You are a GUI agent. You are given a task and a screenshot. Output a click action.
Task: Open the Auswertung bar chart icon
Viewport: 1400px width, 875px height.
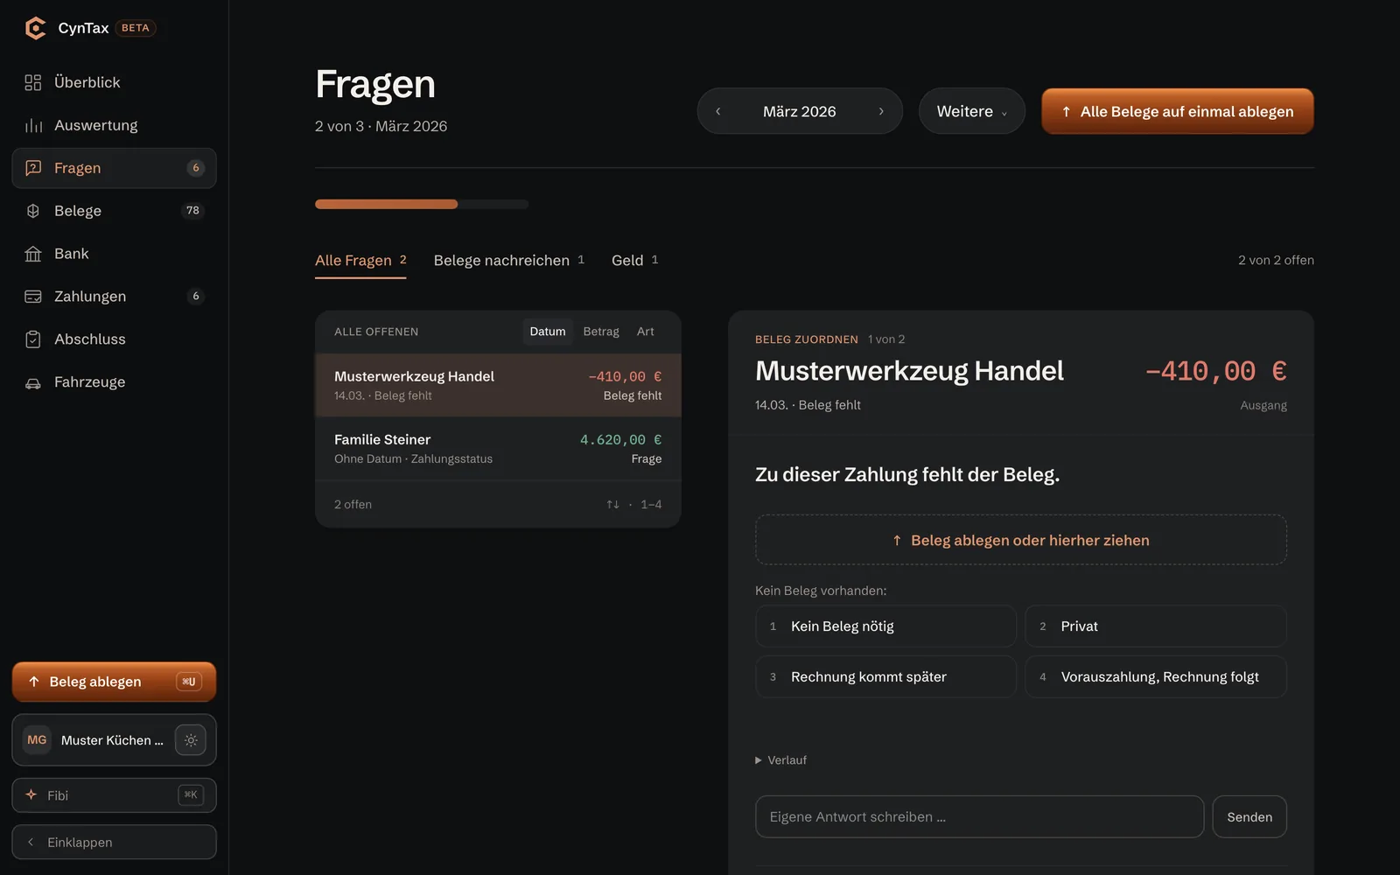pos(33,125)
